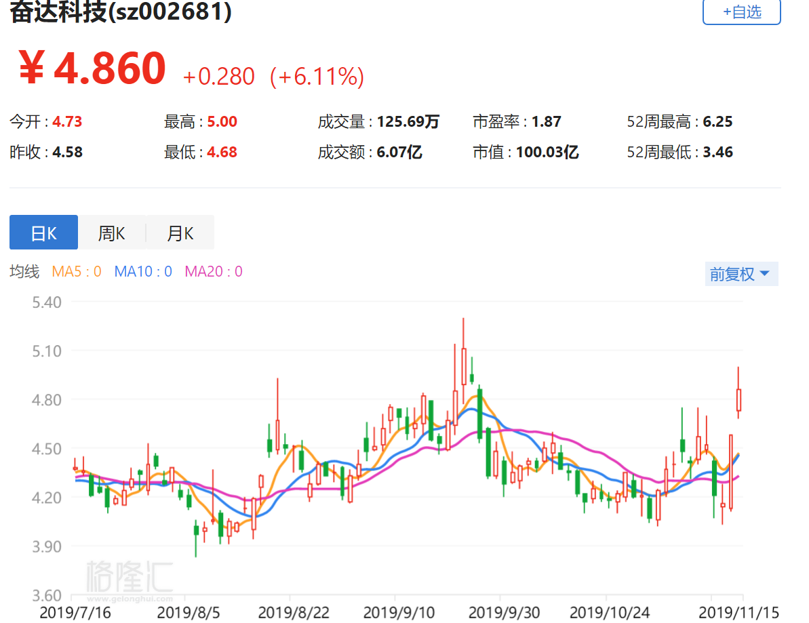Open the 前复权 adjustment dropdown
This screenshot has width=809, height=623.
tap(741, 274)
